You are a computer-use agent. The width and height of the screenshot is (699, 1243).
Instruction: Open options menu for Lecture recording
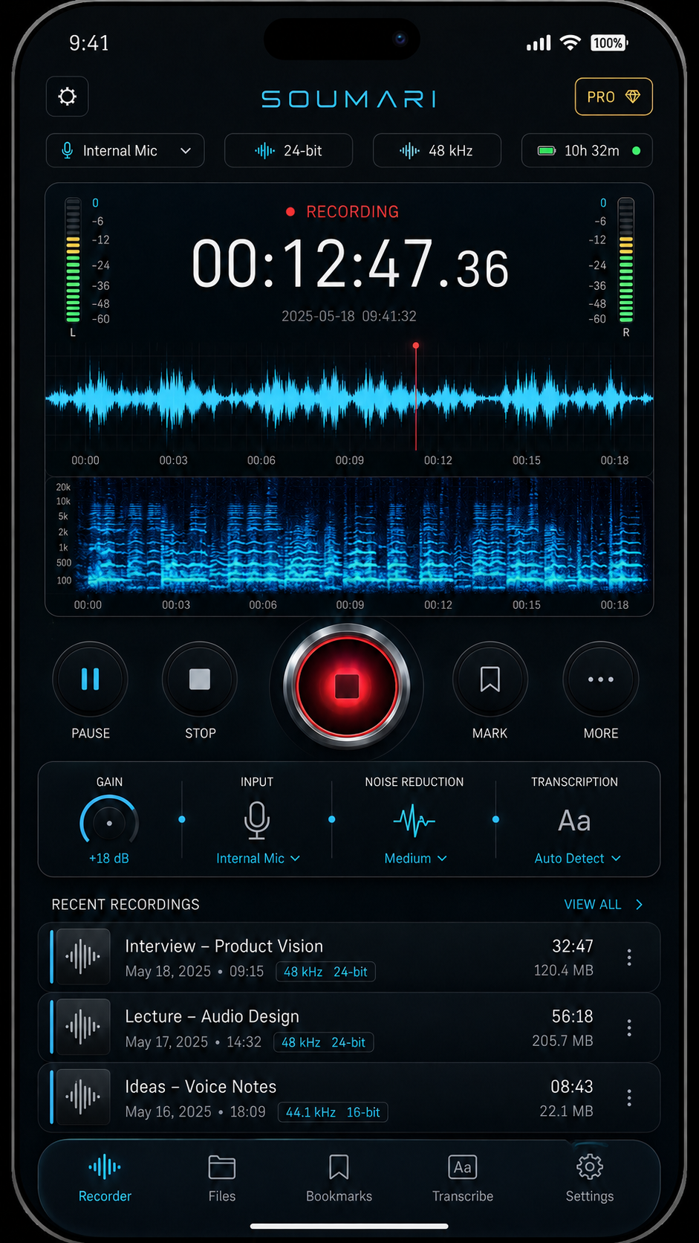[x=629, y=1027]
